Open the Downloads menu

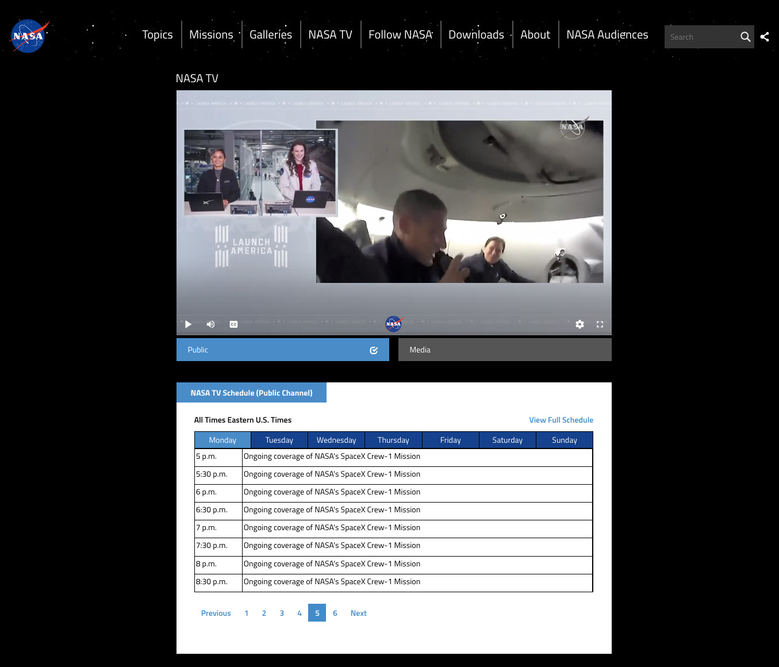pos(476,34)
